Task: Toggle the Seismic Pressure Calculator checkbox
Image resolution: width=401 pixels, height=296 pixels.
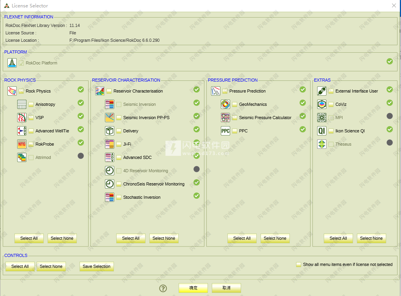Action: tap(234, 118)
